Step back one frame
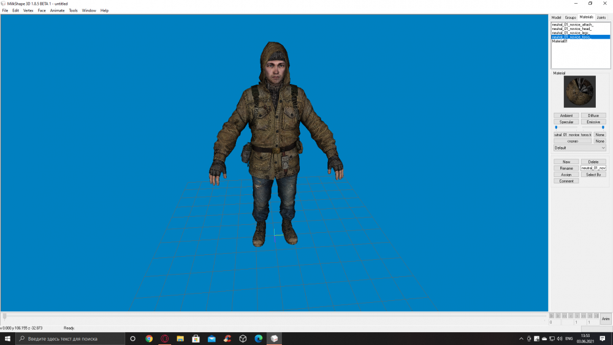The width and height of the screenshot is (613, 345). (x=571, y=316)
